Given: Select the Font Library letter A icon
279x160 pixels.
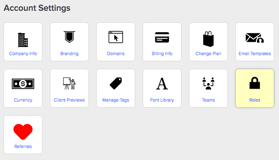Looking at the screenshot, I should pyautogui.click(x=162, y=84).
